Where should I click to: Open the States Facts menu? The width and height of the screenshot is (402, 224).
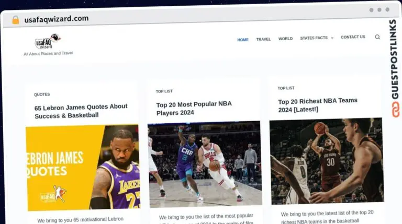click(x=314, y=38)
